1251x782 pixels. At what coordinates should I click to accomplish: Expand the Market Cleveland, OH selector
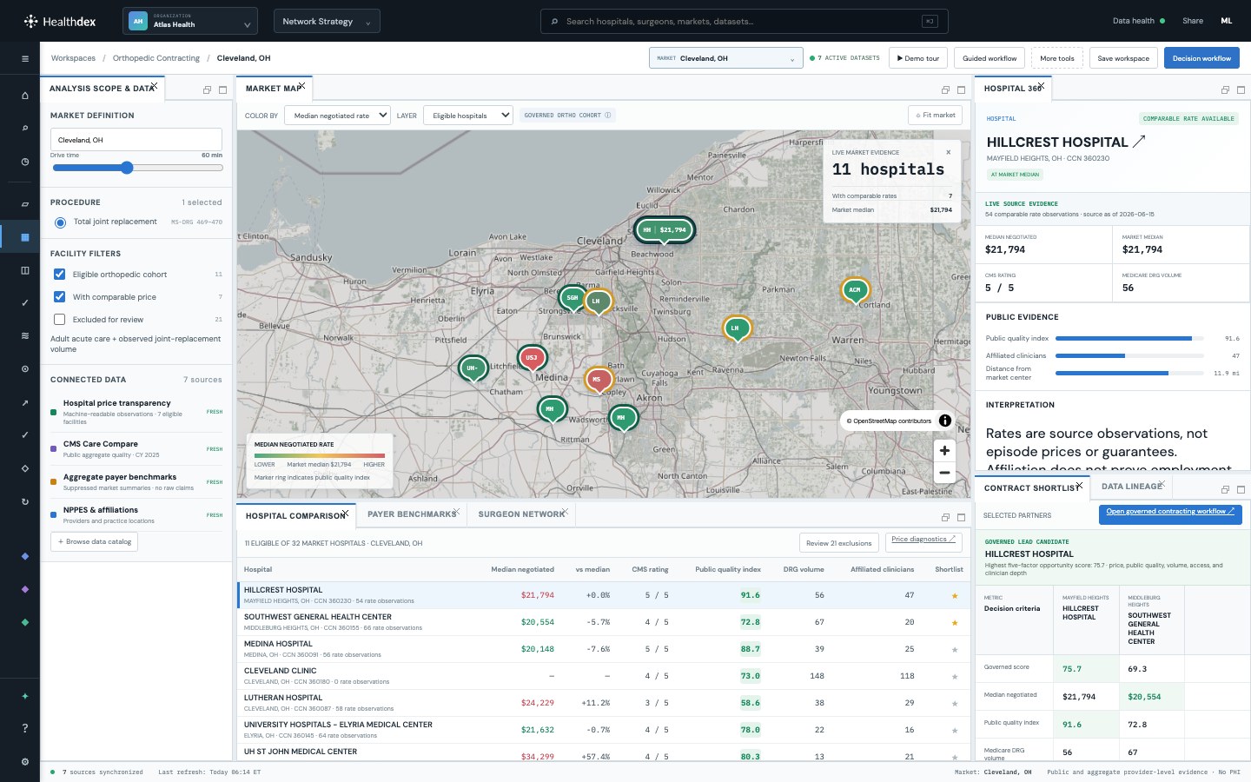tap(725, 58)
